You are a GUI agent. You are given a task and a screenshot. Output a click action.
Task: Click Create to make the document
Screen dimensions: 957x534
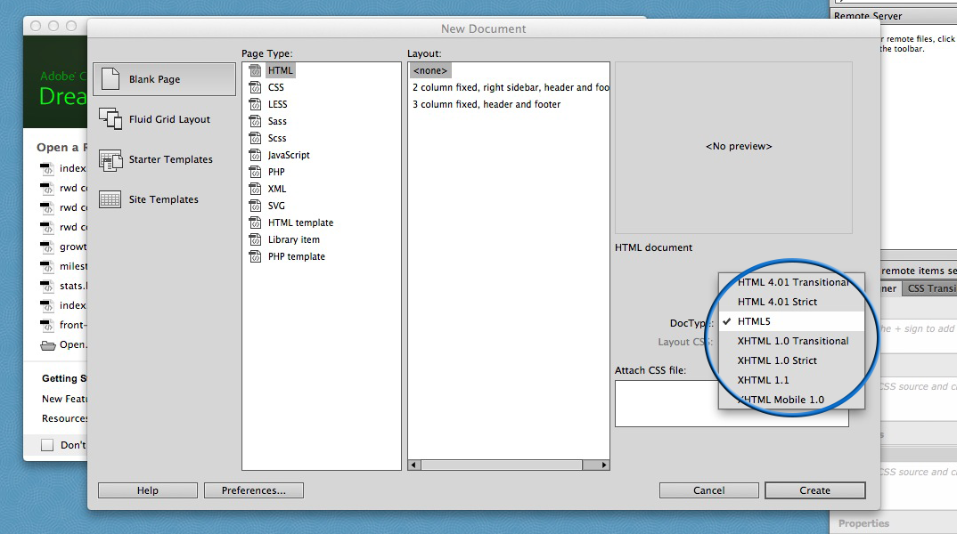click(814, 490)
